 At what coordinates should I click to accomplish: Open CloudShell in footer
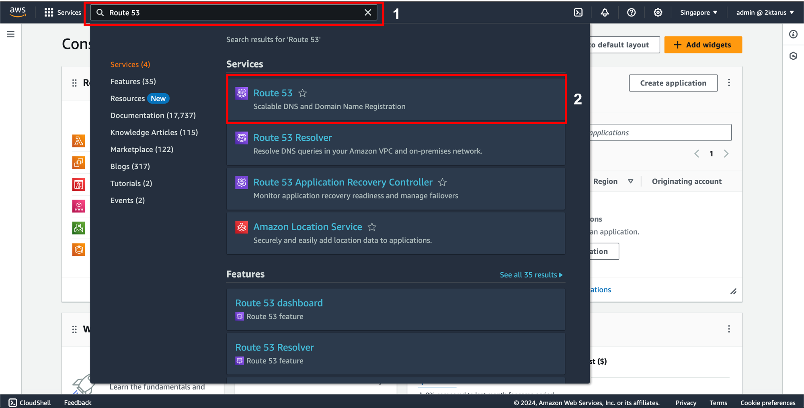click(30, 402)
